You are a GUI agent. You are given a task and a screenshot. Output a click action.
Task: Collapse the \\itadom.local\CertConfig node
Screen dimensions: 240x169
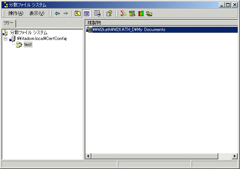click(x=6, y=39)
